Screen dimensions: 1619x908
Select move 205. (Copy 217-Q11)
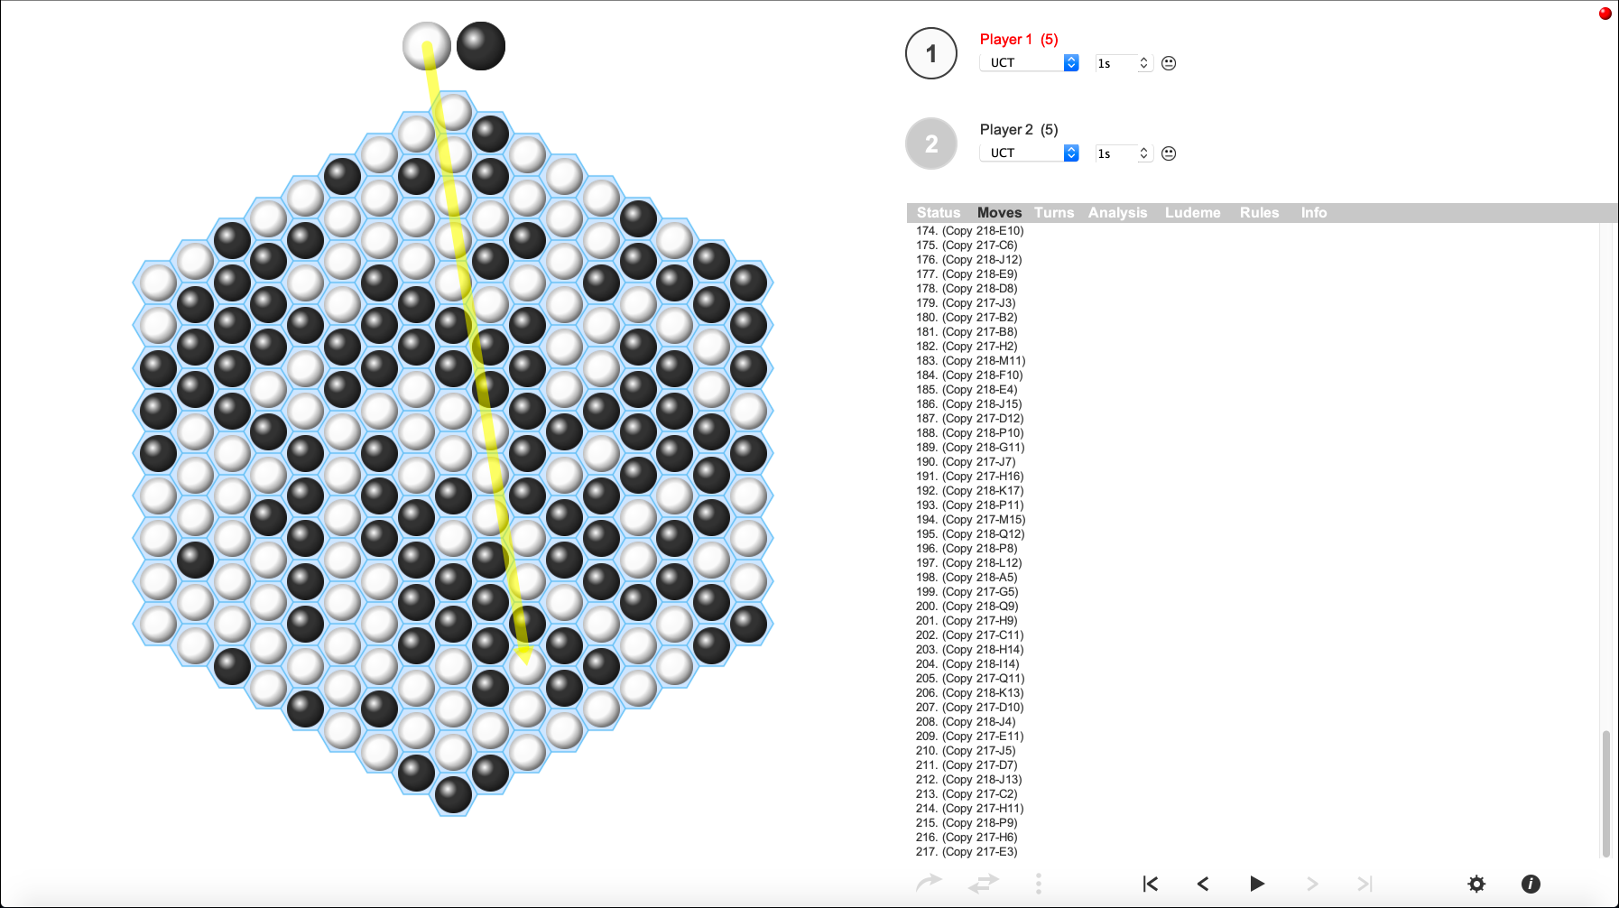[x=970, y=679]
